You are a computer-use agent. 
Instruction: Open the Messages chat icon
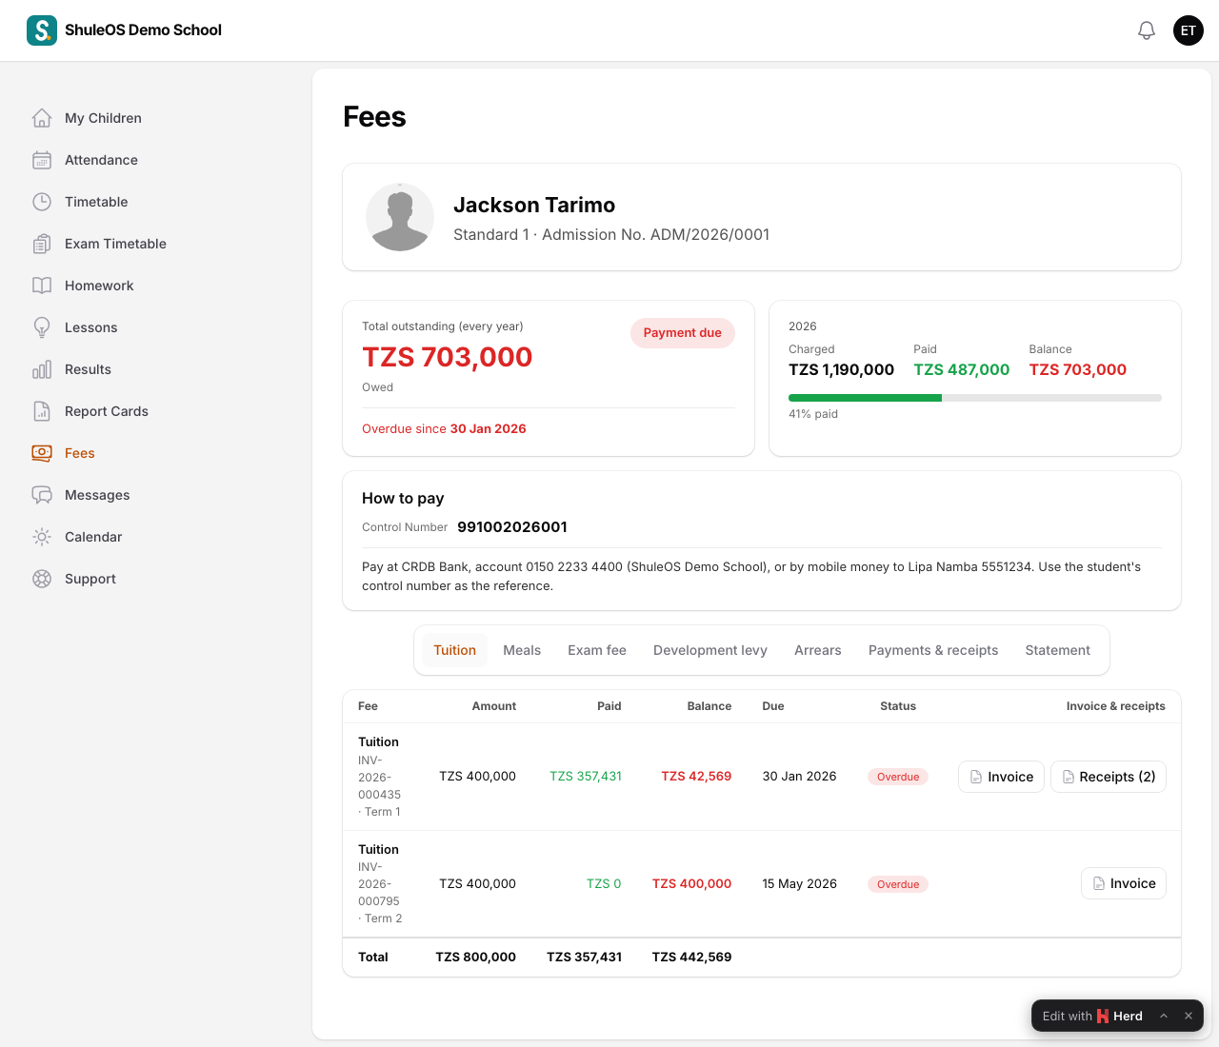point(42,495)
